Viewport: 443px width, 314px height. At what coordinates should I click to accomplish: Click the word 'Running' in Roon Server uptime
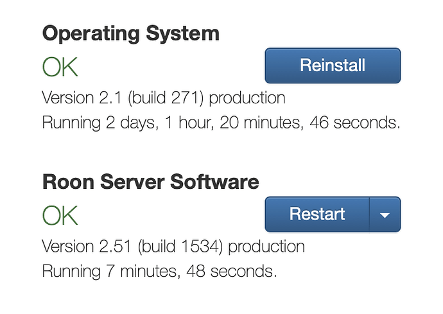click(x=71, y=272)
